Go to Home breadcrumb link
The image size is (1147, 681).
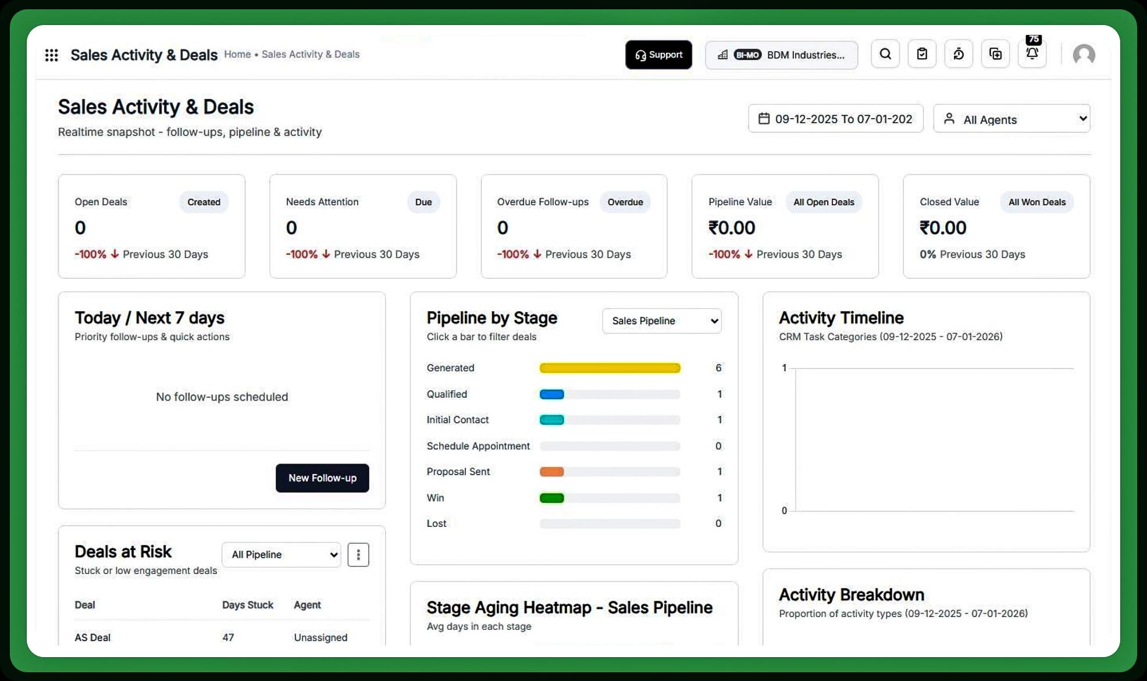[x=237, y=54]
